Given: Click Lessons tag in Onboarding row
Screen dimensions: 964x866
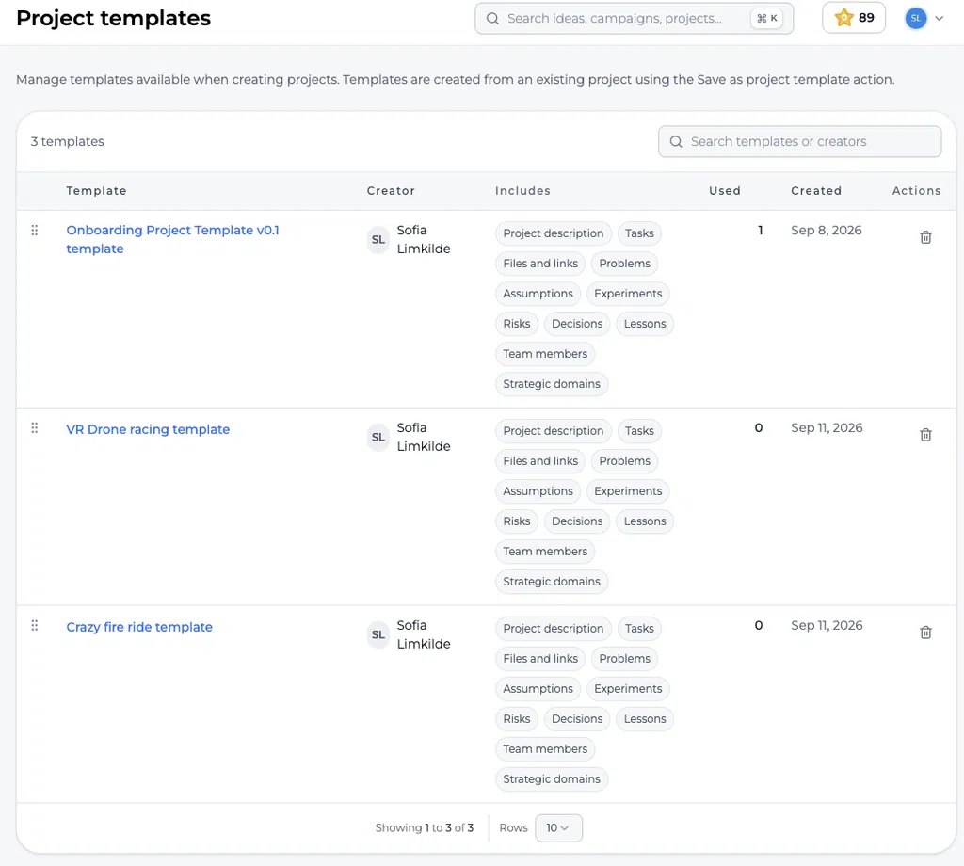Looking at the screenshot, I should (x=645, y=324).
